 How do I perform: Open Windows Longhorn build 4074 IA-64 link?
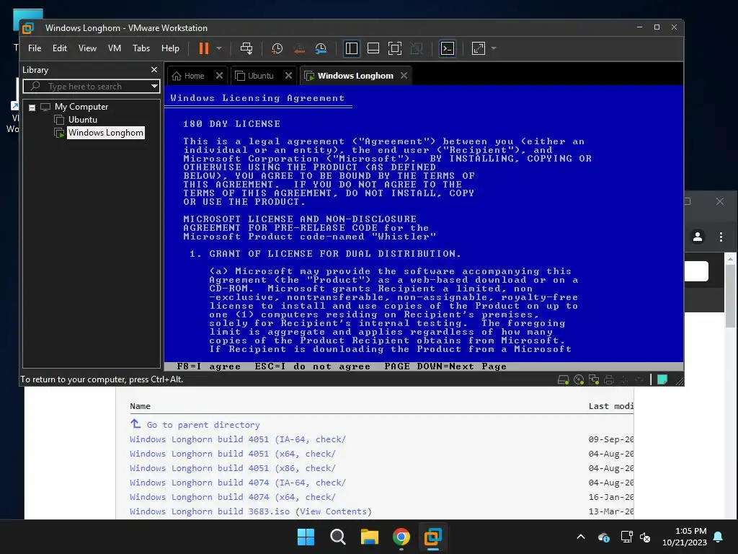point(238,483)
